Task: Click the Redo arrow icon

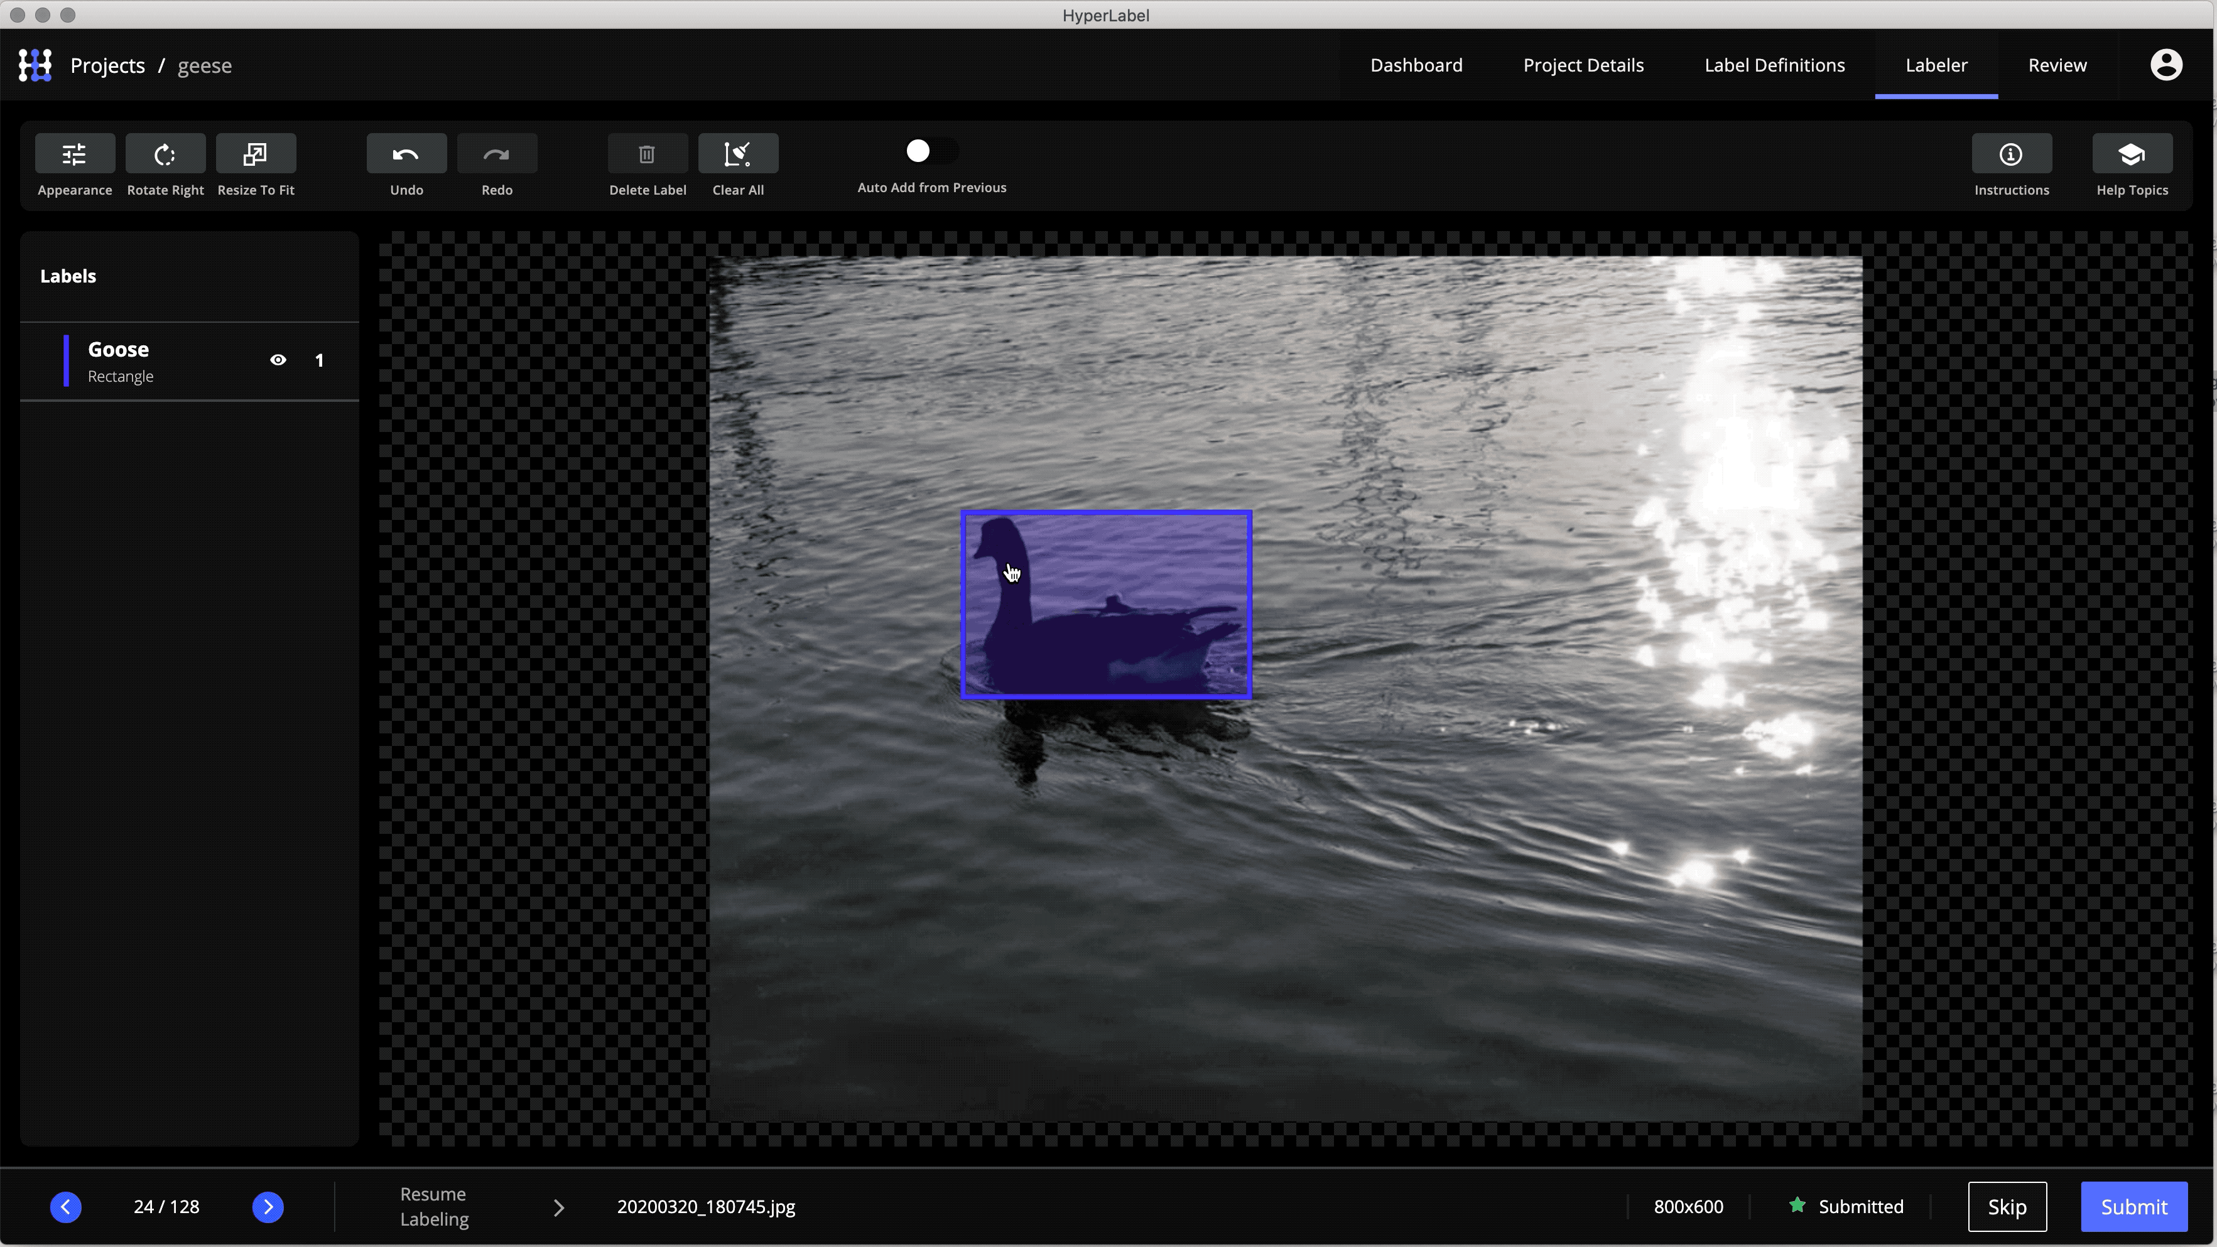Action: (x=497, y=154)
